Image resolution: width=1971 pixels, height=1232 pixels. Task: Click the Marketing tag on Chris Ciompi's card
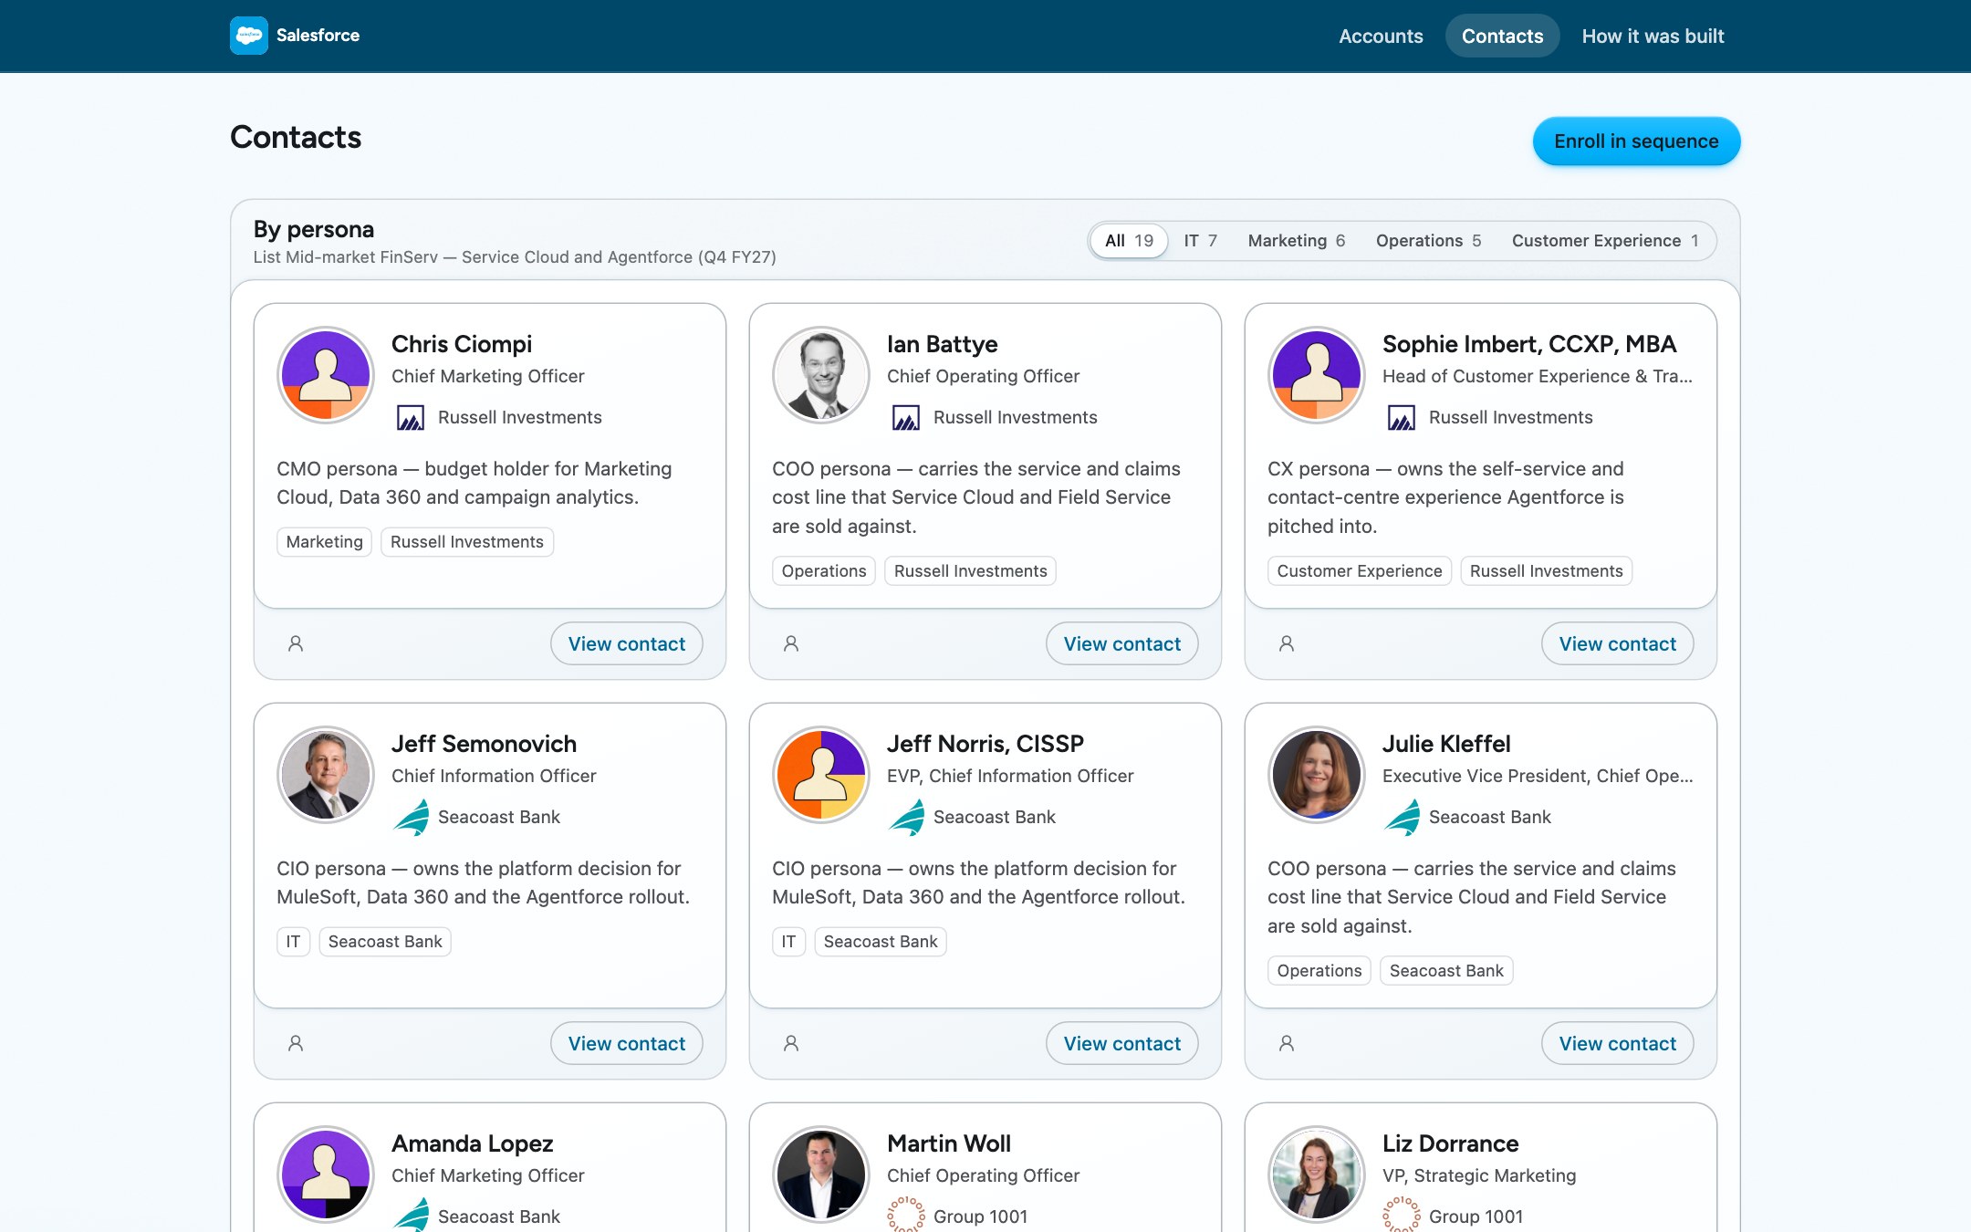coord(324,542)
